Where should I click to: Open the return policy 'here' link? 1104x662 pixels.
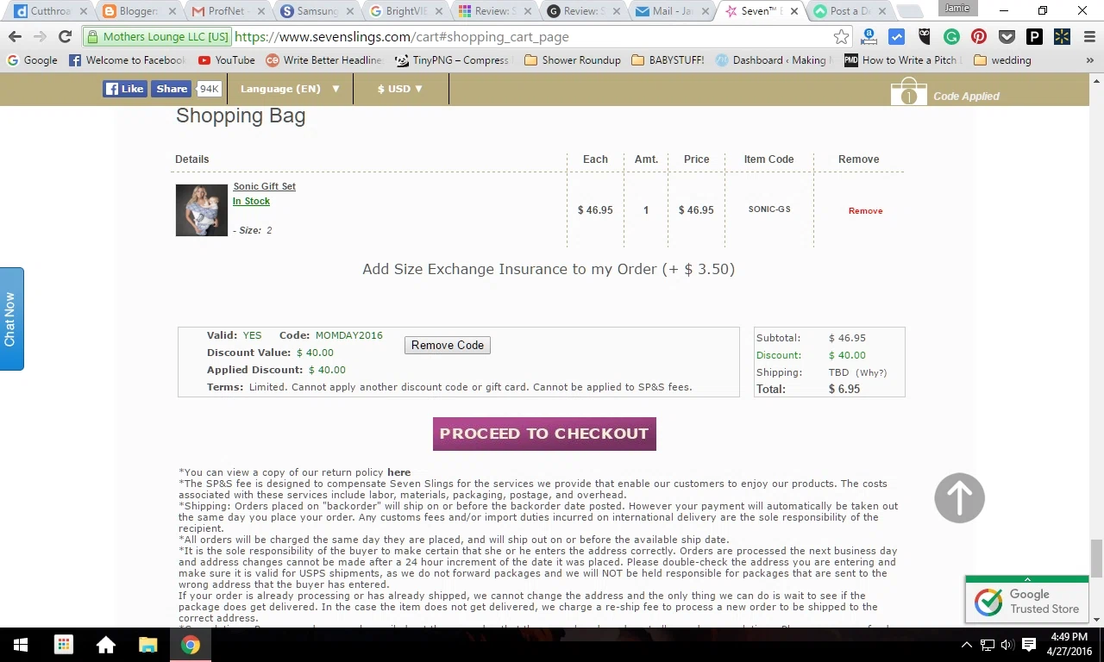398,472
